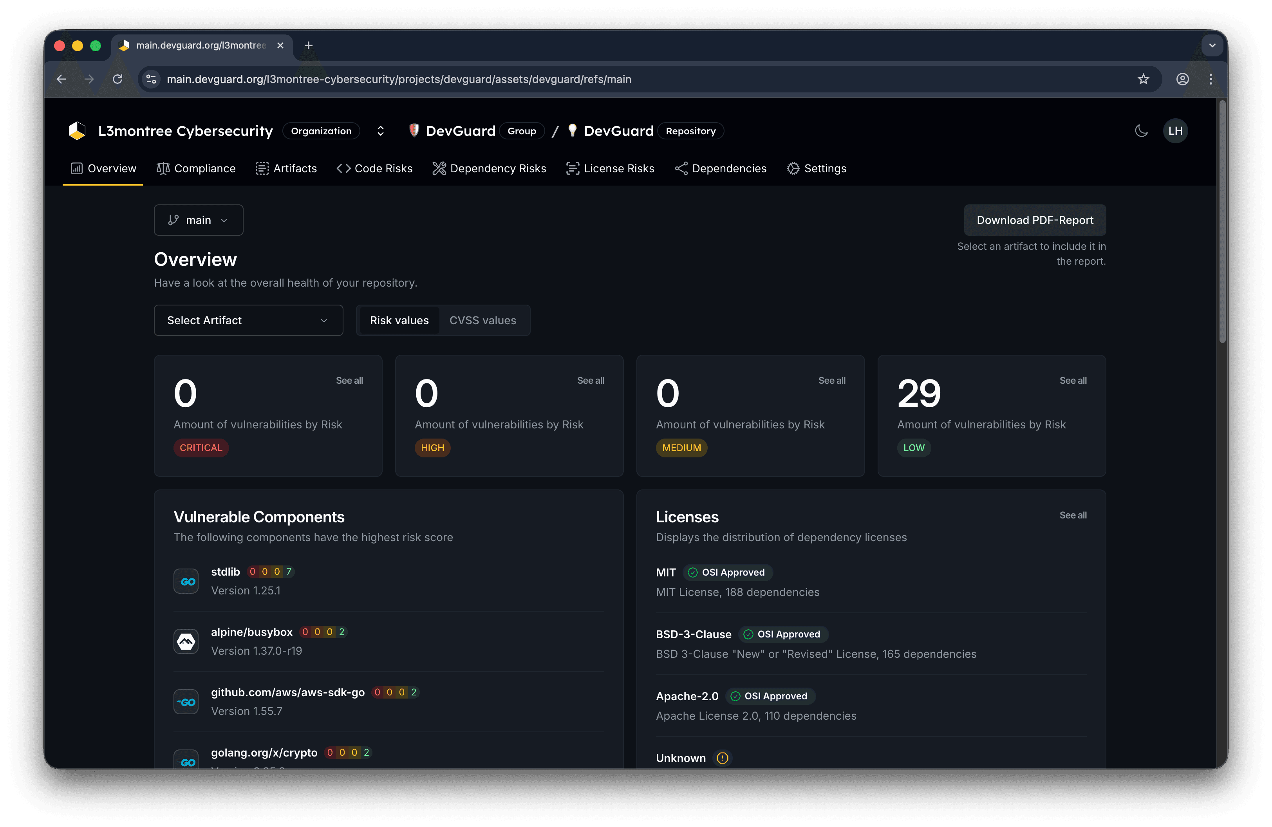Screen dimensions: 1272x827
Task: Bookmark the page using the star icon
Action: (1144, 79)
